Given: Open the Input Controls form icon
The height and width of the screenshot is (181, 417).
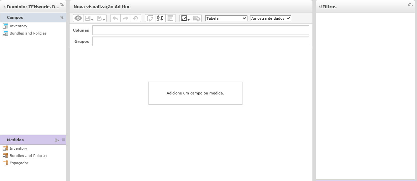Looking at the screenshot, I should pyautogui.click(x=170, y=18).
